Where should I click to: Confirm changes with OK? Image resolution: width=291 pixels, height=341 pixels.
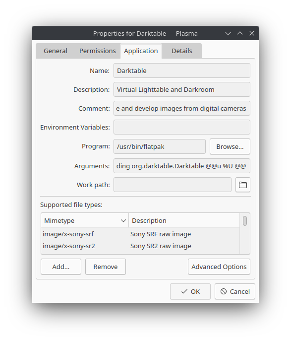point(190,292)
